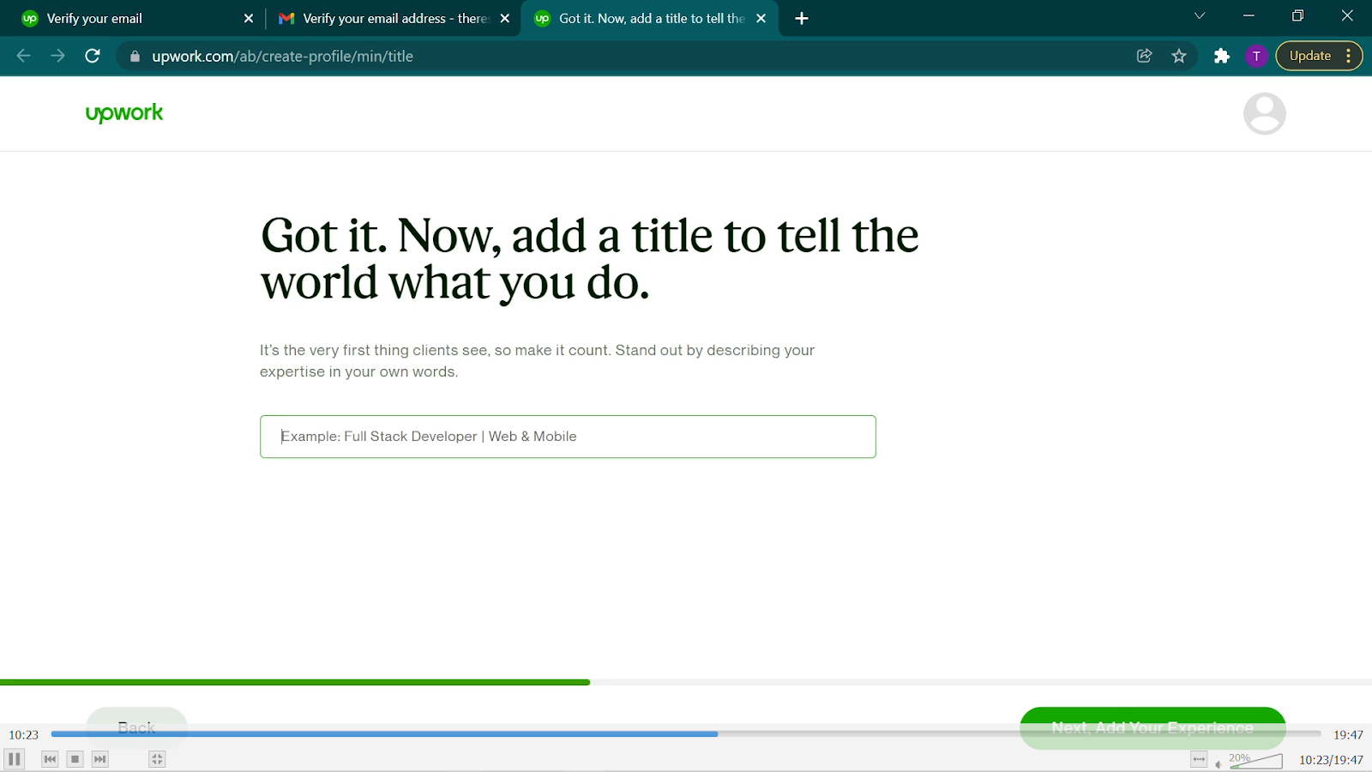Skip to next track in video player
The image size is (1372, 772).
coord(99,759)
